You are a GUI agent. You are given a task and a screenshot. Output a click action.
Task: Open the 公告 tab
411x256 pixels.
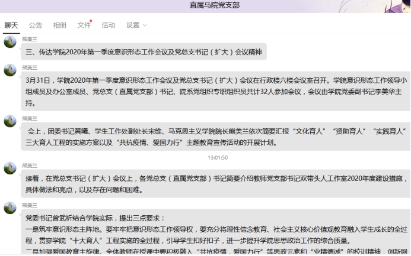36,25
